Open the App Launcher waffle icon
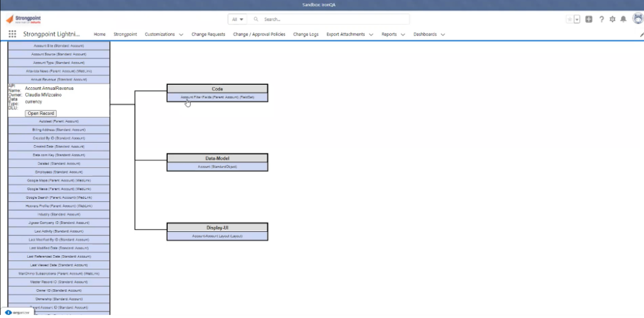This screenshot has height=318, width=644. tap(12, 34)
